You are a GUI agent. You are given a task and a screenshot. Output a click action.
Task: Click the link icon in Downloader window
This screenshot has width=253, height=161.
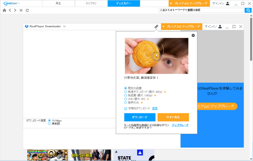(156, 27)
